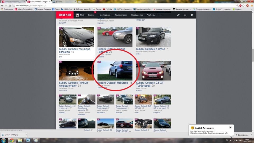Open Chrome from the taskbar
Screen dimensions: 254x143
(x=12, y=140)
